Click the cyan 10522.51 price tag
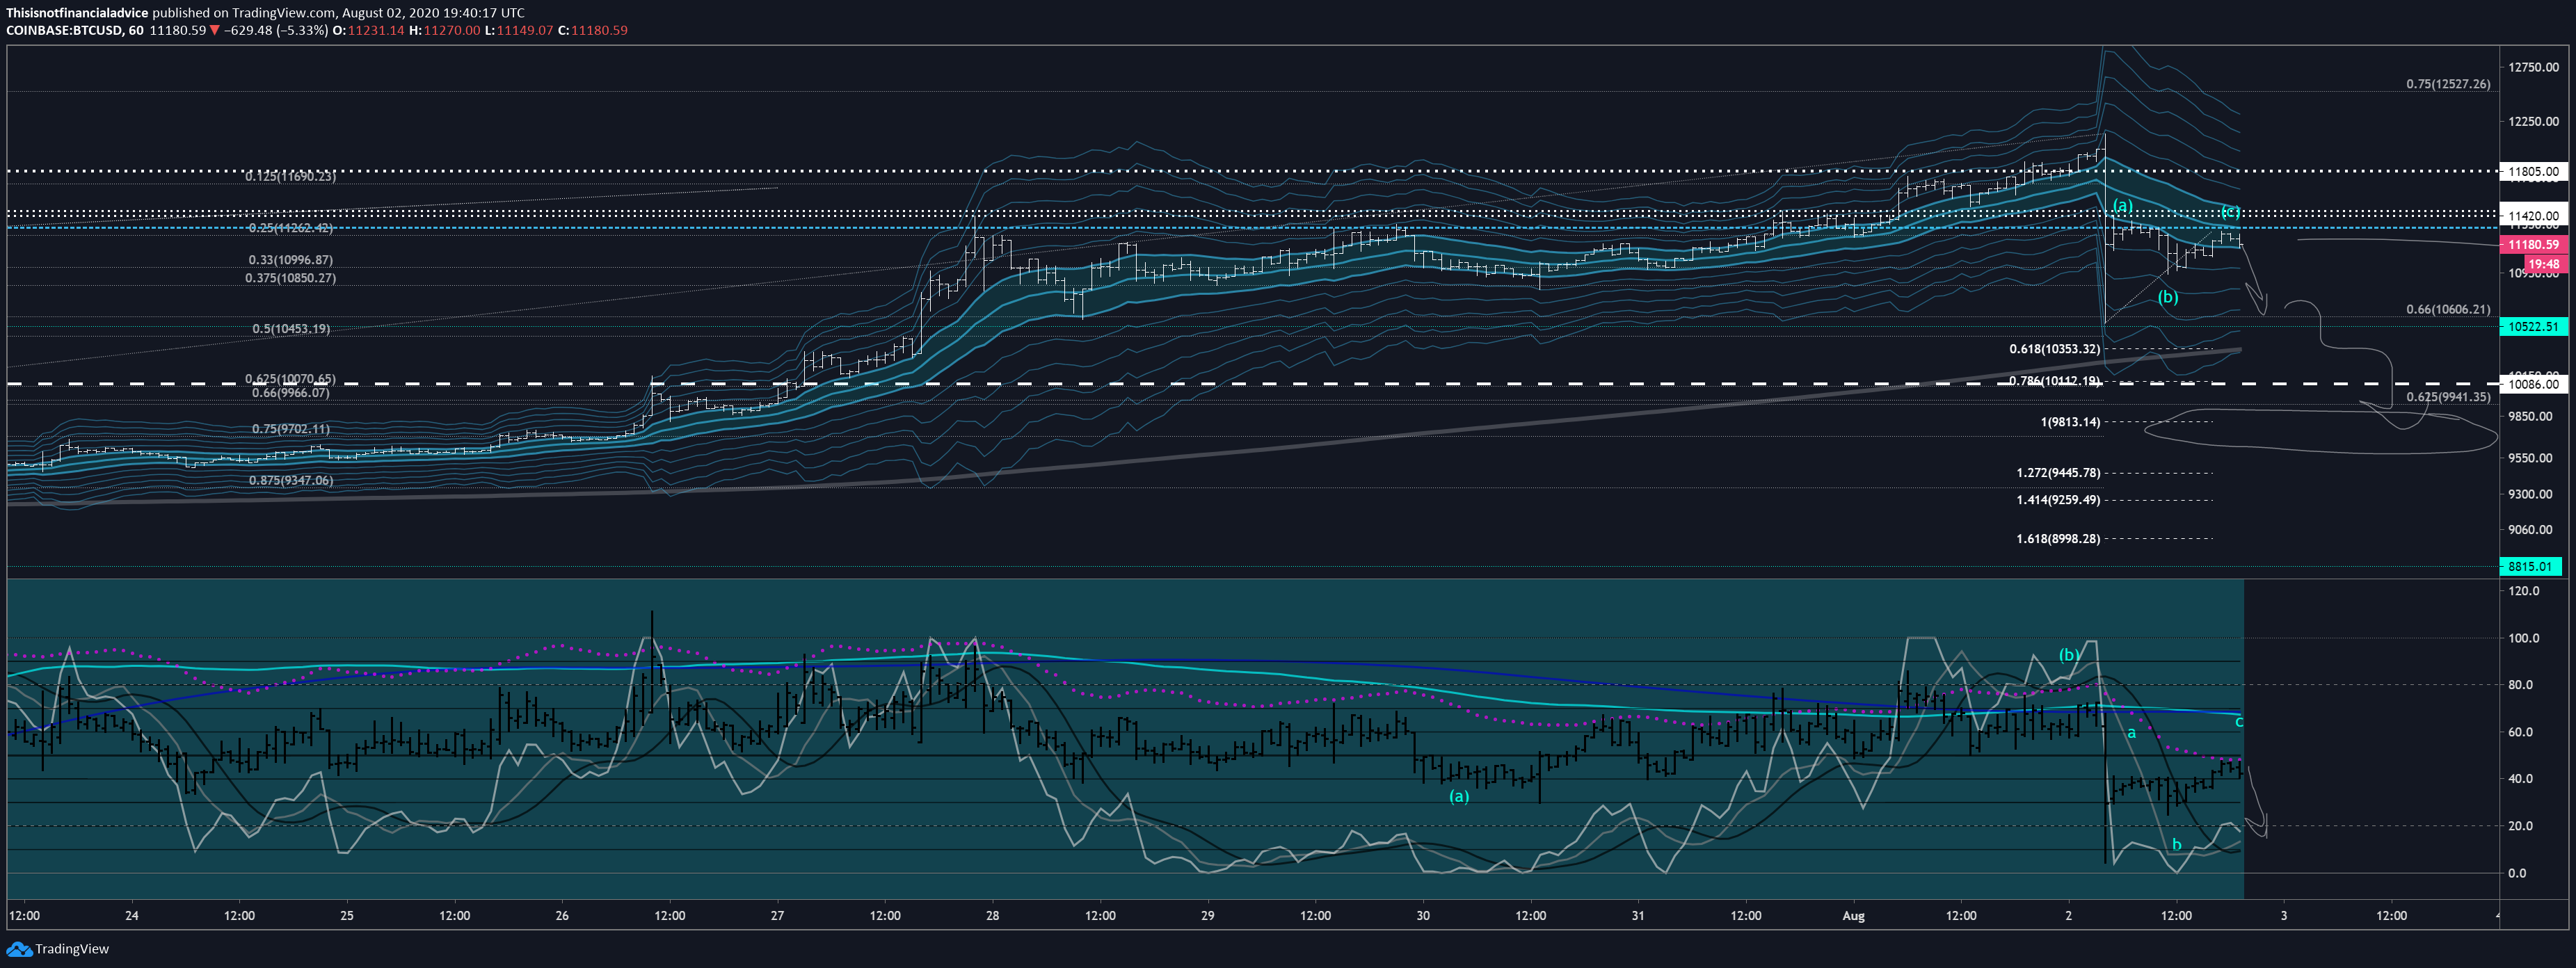The width and height of the screenshot is (2576, 968). (x=2532, y=326)
